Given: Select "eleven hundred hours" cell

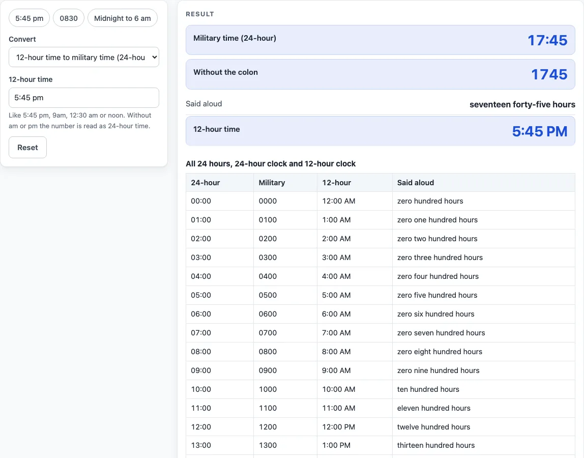Looking at the screenshot, I should click(483, 408).
